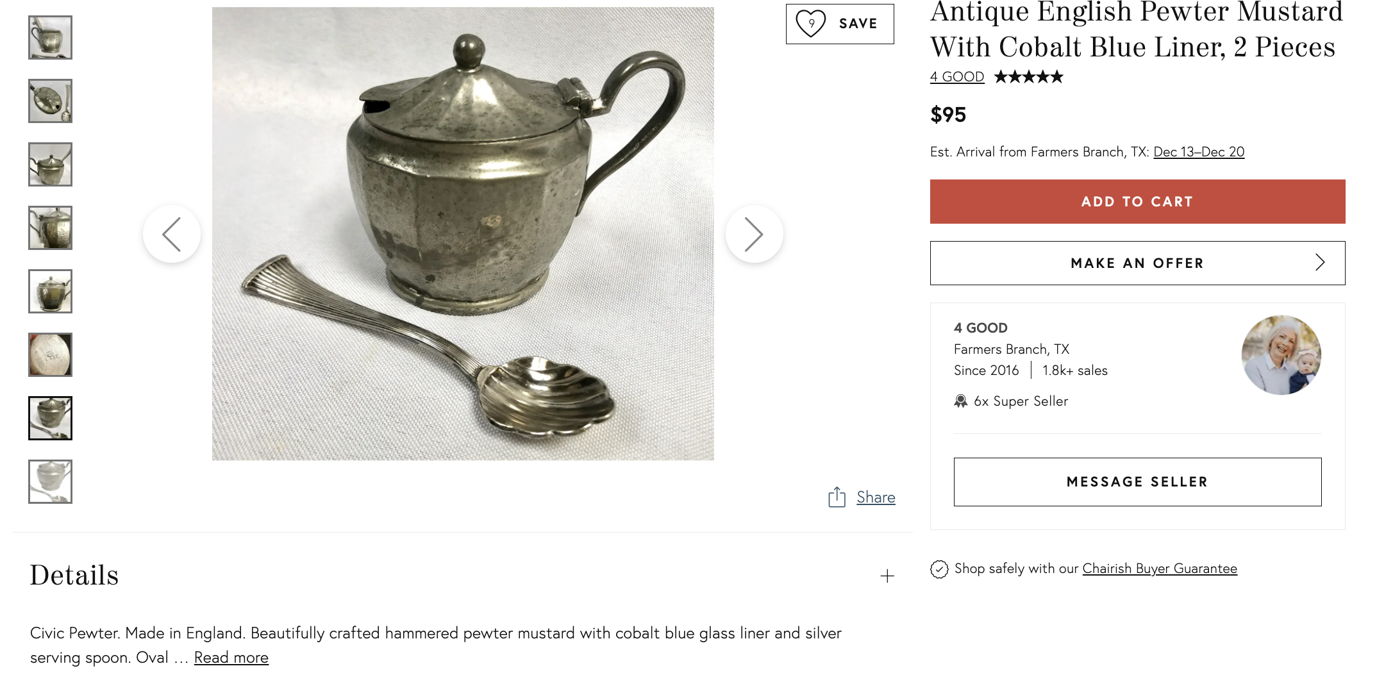Viewport: 1377px width, 673px height.
Task: Expand the Details section with plus
Action: pos(887,576)
